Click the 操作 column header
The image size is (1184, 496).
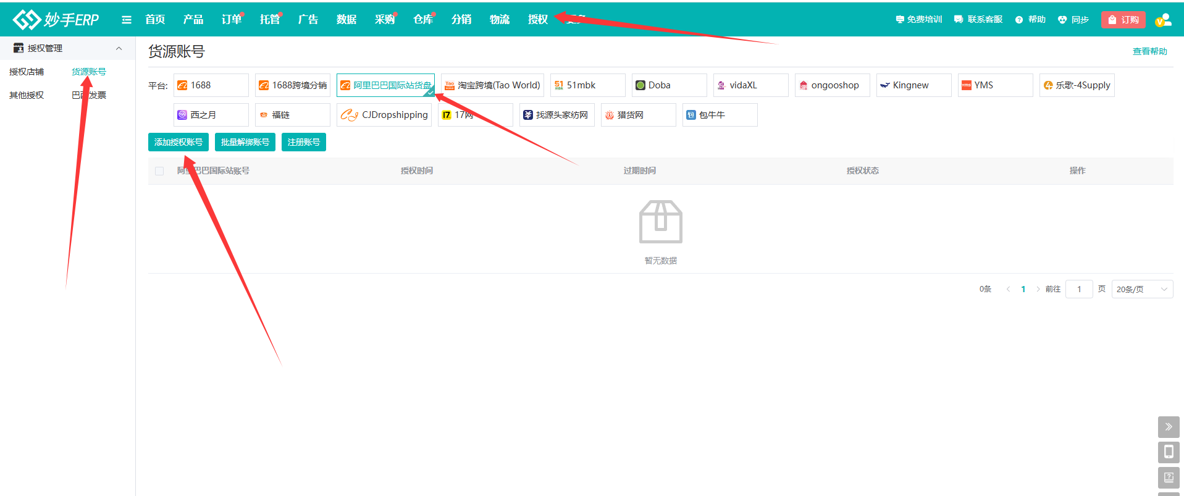(x=1078, y=170)
